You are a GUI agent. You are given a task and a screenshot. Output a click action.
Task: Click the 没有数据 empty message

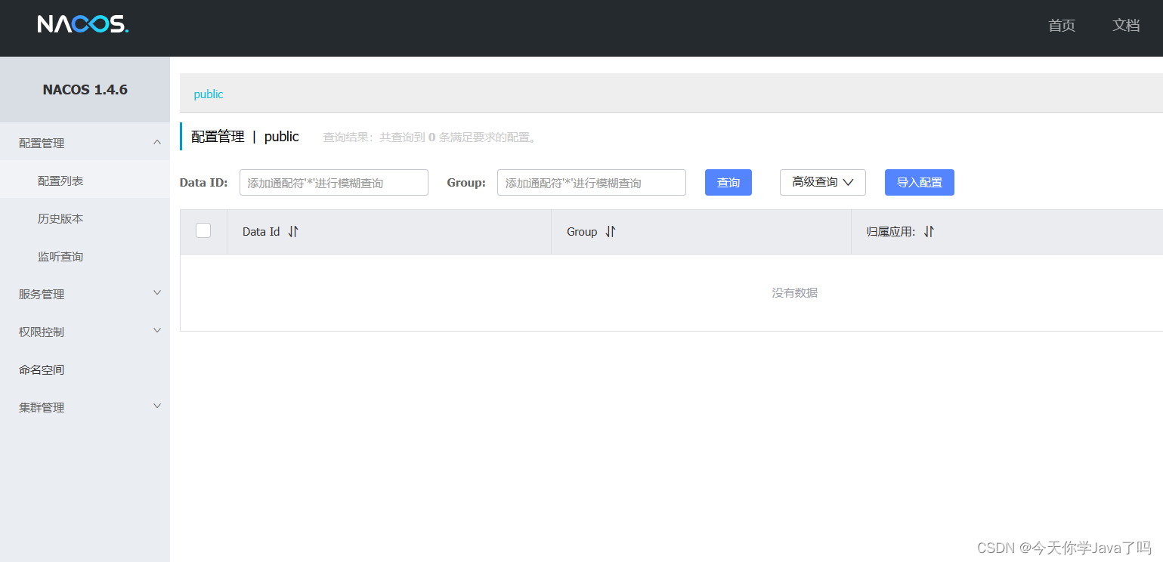(x=794, y=292)
